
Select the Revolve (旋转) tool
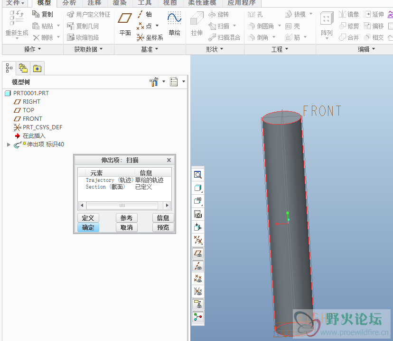[x=218, y=14]
